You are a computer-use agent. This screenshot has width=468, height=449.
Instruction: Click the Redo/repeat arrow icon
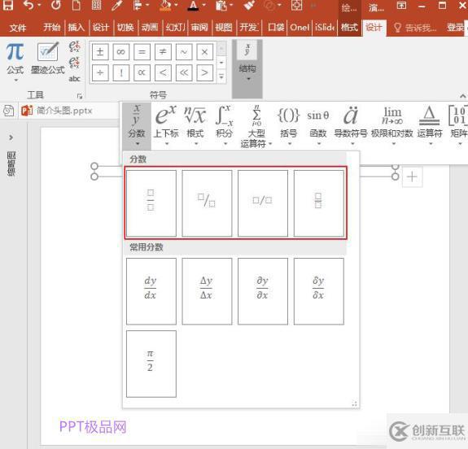[x=55, y=5]
